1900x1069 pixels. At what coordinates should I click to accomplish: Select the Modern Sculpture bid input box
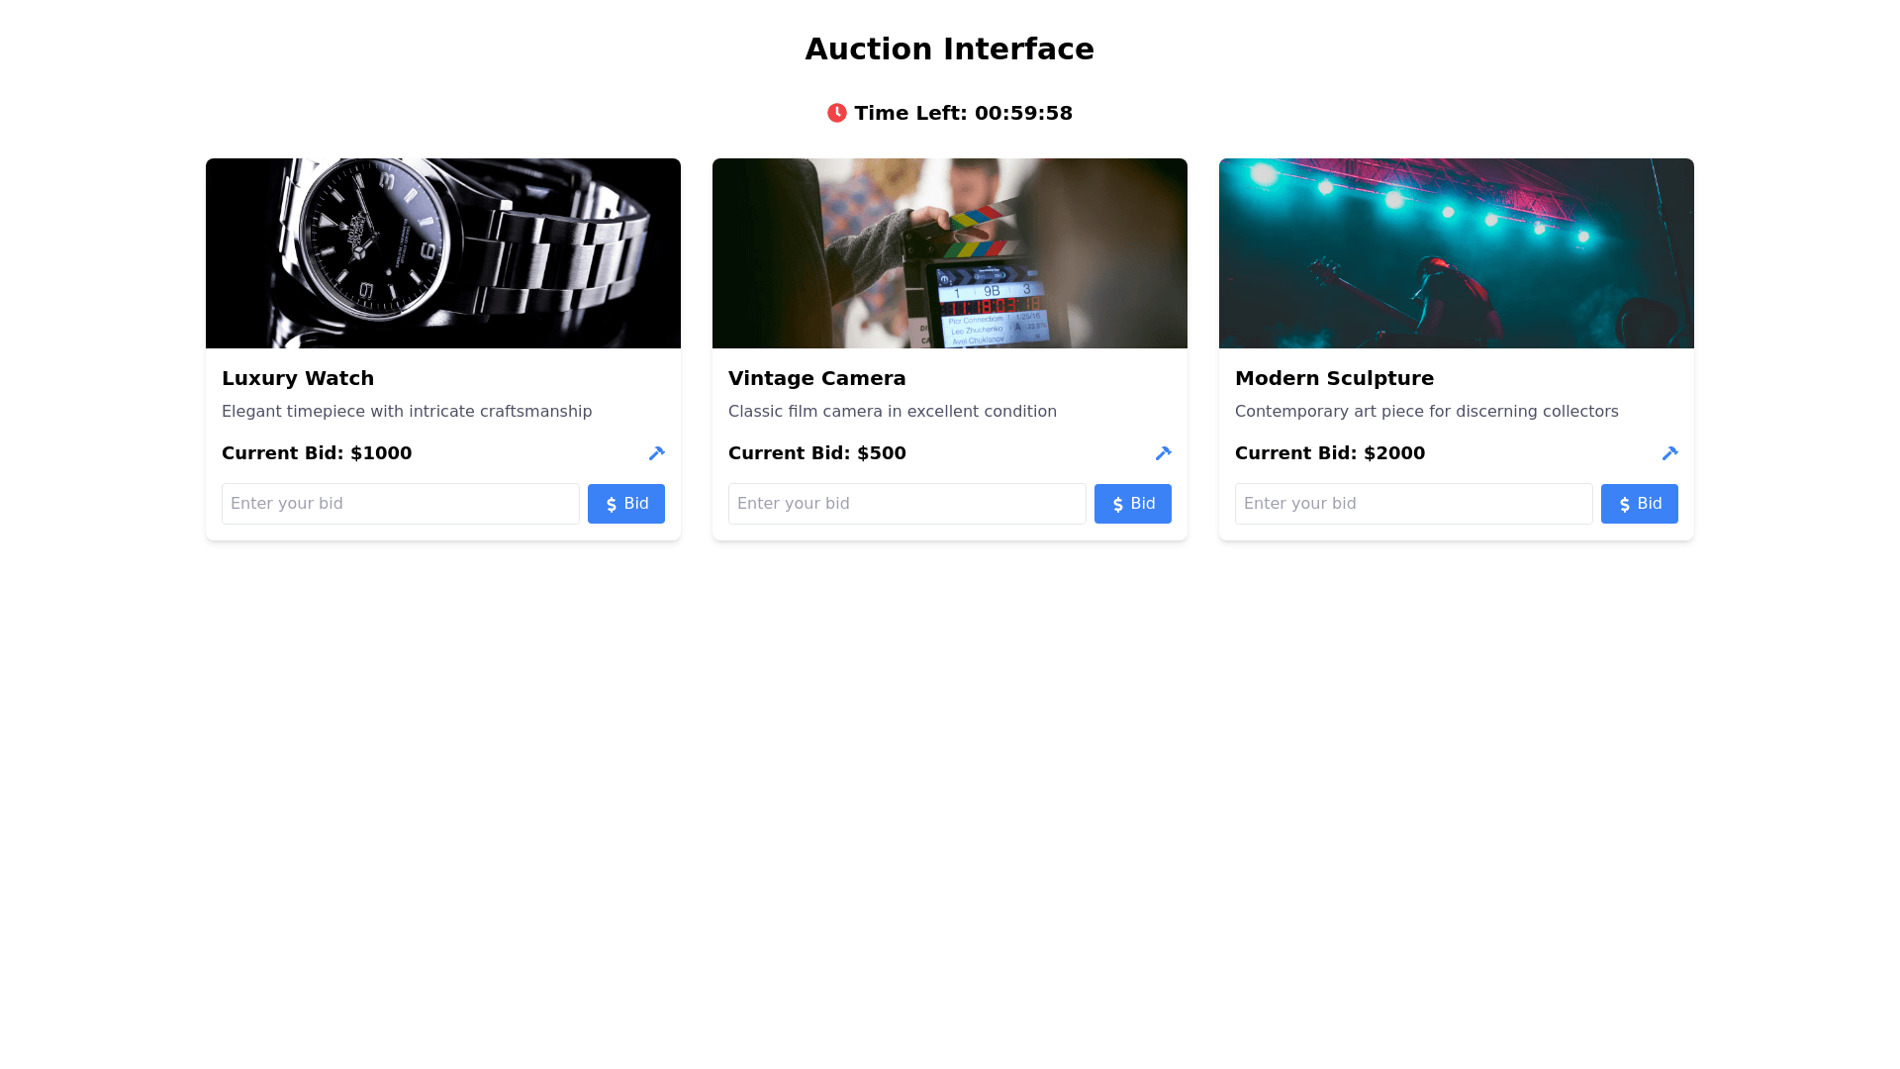1414,504
